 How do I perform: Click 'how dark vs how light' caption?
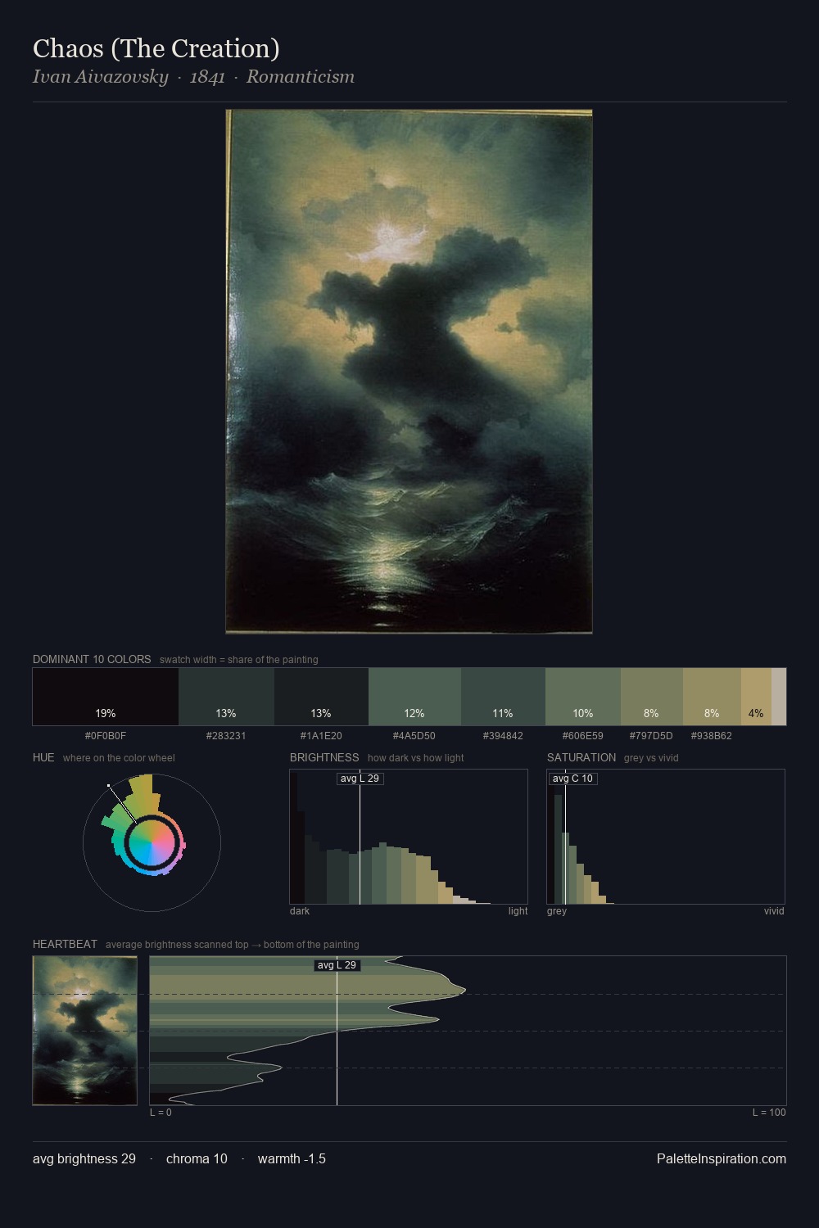tap(416, 758)
